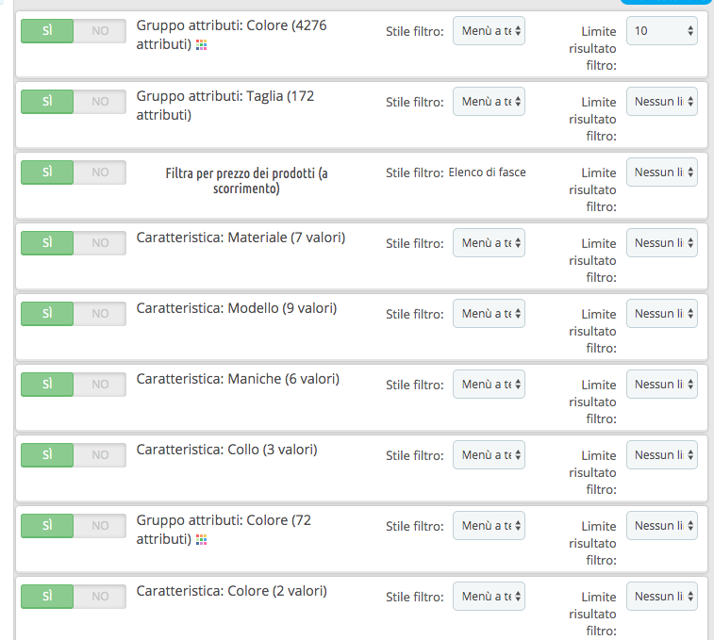714x640 pixels.
Task: Set Modello (9 valori) filter to NO
Action: pyautogui.click(x=100, y=314)
